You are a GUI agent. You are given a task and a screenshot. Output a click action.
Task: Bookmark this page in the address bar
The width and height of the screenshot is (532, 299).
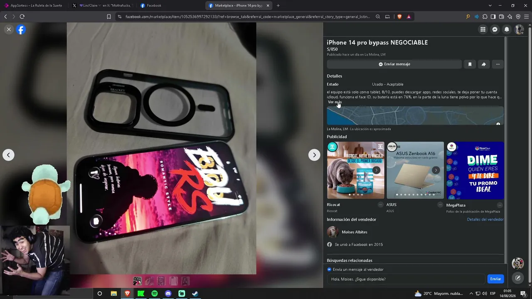(x=109, y=17)
